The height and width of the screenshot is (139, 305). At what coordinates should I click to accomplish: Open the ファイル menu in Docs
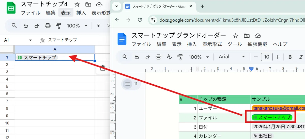point(141,44)
